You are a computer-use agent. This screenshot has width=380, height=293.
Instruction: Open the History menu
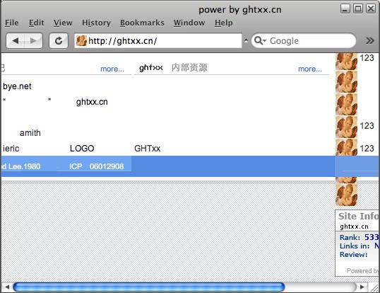(96, 23)
